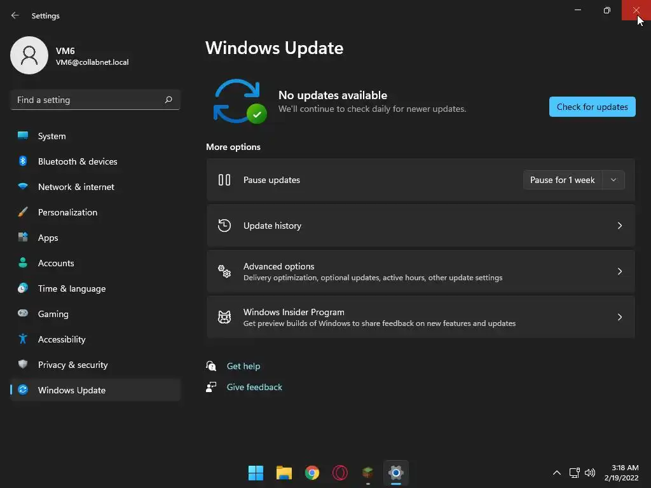The image size is (651, 488).
Task: Open Windows Insider Program row
Action: (x=421, y=317)
